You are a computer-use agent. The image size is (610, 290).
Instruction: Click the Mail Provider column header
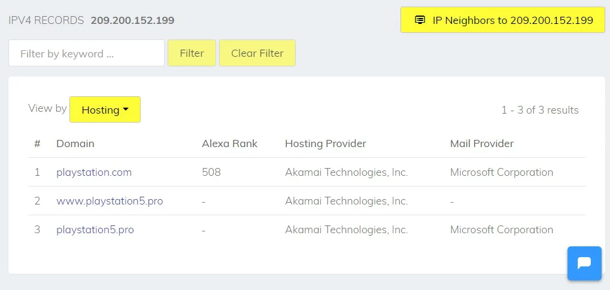[482, 144]
